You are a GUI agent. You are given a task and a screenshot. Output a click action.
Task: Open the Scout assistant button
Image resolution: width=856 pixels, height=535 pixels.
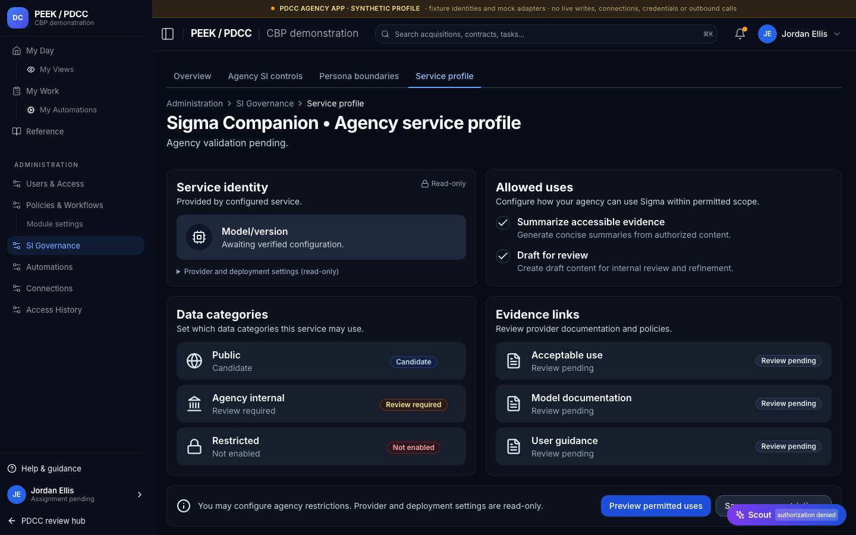pos(786,515)
